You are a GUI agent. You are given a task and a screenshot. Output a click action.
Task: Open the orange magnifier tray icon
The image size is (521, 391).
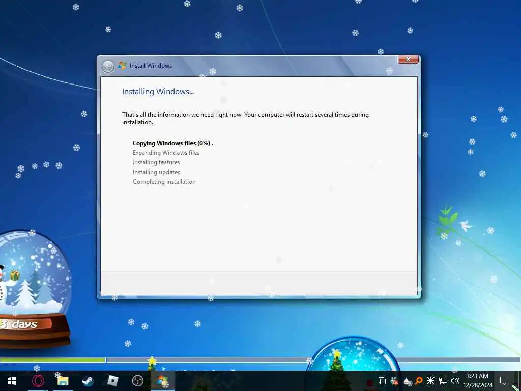pyautogui.click(x=419, y=381)
